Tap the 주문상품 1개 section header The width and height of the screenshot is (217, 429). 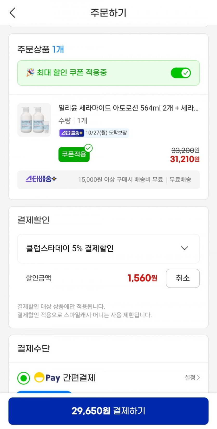pyautogui.click(x=41, y=49)
